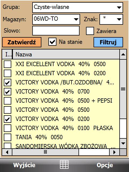The image size is (129, 172).
Task: Toggle the Zawiera checkbox
Action: [x=90, y=31]
